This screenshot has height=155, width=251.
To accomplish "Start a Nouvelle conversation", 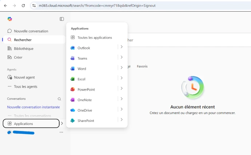I will tap(31, 31).
